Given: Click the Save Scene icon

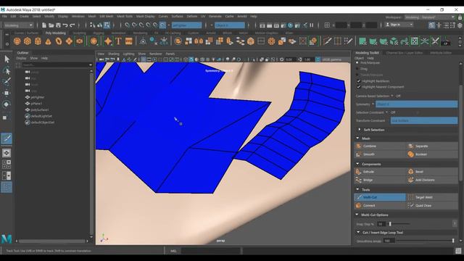Looking at the screenshot, I should 58,25.
